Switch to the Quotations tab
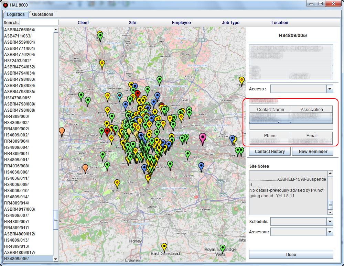 pyautogui.click(x=43, y=14)
